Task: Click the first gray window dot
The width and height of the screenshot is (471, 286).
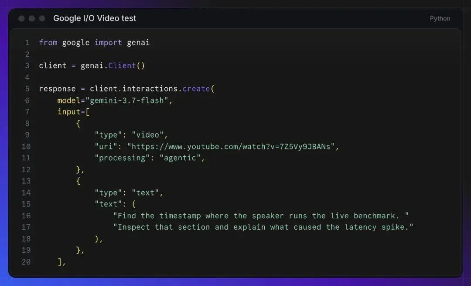Action: pyautogui.click(x=21, y=19)
